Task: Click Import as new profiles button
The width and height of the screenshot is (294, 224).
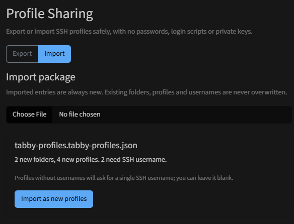Action: click(x=54, y=199)
